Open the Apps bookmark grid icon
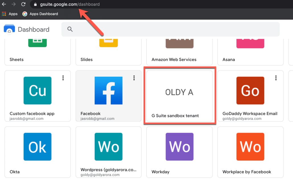The height and width of the screenshot is (179, 293). point(4,14)
